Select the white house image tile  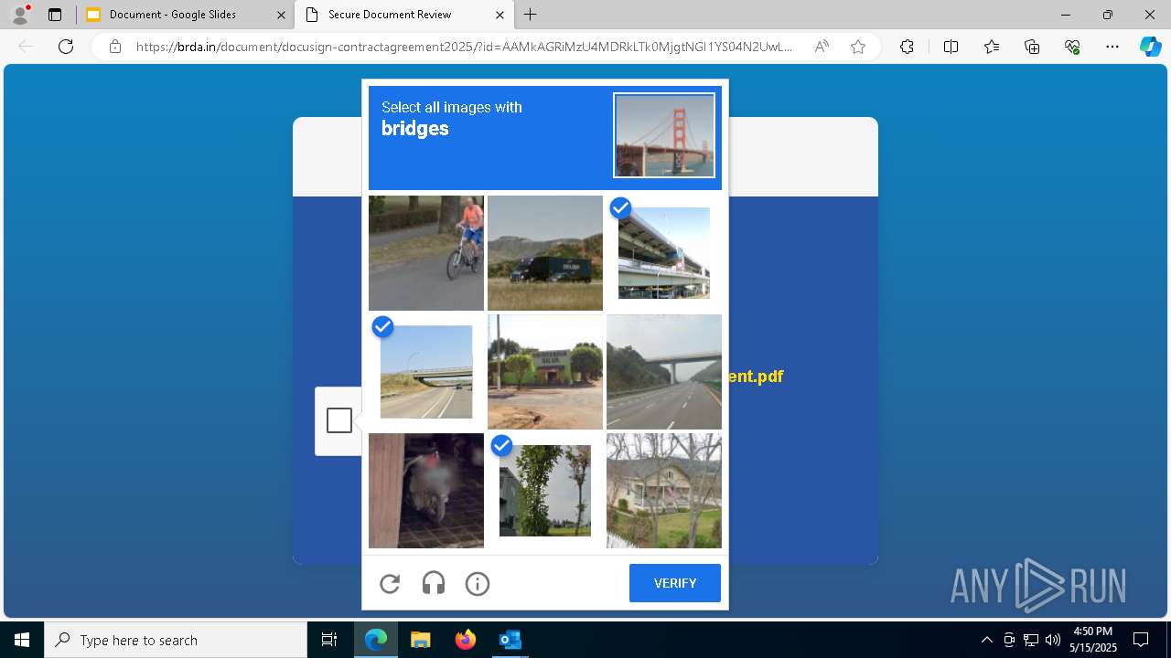(664, 491)
